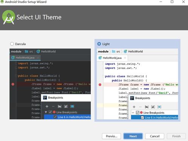Click the Android Studio logo in header

point(9,17)
